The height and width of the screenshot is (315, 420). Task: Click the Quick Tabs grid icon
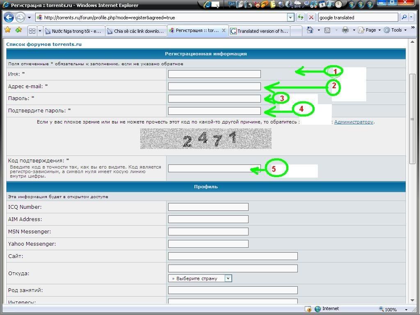(32, 31)
